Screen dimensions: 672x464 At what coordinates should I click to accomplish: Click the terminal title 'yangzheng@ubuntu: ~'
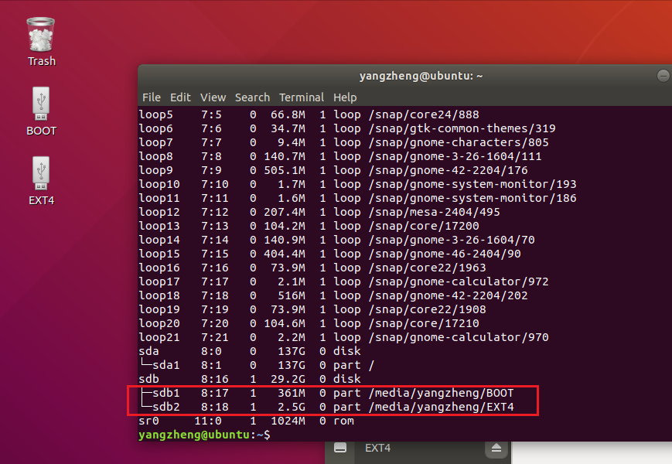pos(421,76)
